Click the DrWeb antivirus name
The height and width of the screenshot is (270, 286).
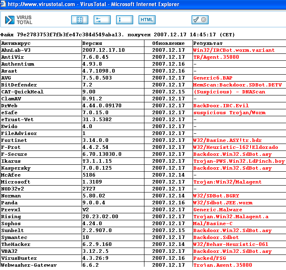coord(9,106)
